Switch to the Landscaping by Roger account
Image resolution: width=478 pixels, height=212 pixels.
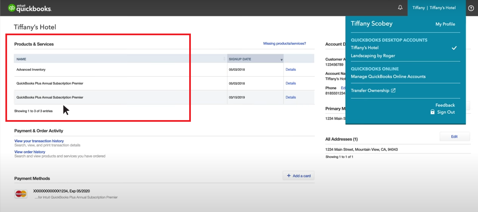374,56
